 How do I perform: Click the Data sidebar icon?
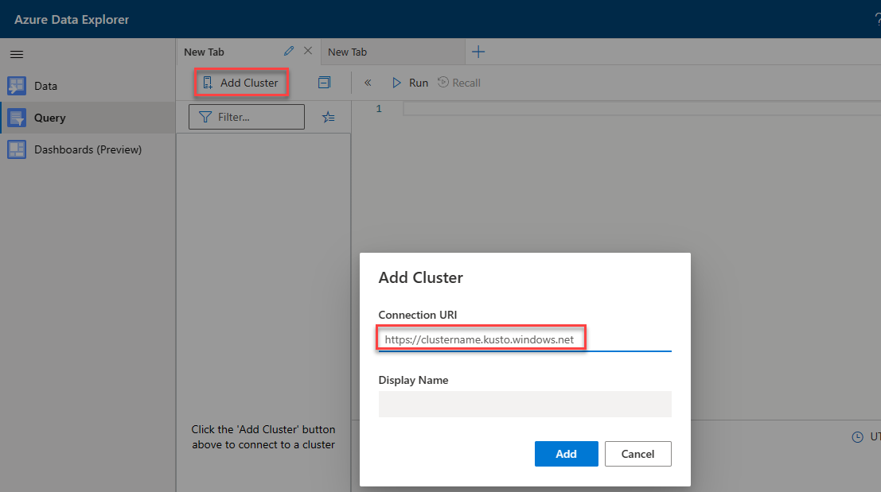point(17,86)
